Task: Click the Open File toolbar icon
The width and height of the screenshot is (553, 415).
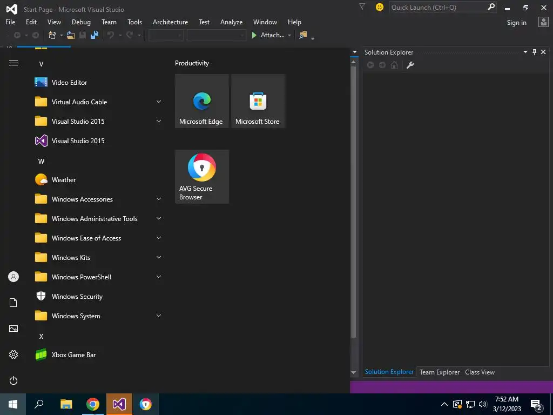Action: coord(71,35)
